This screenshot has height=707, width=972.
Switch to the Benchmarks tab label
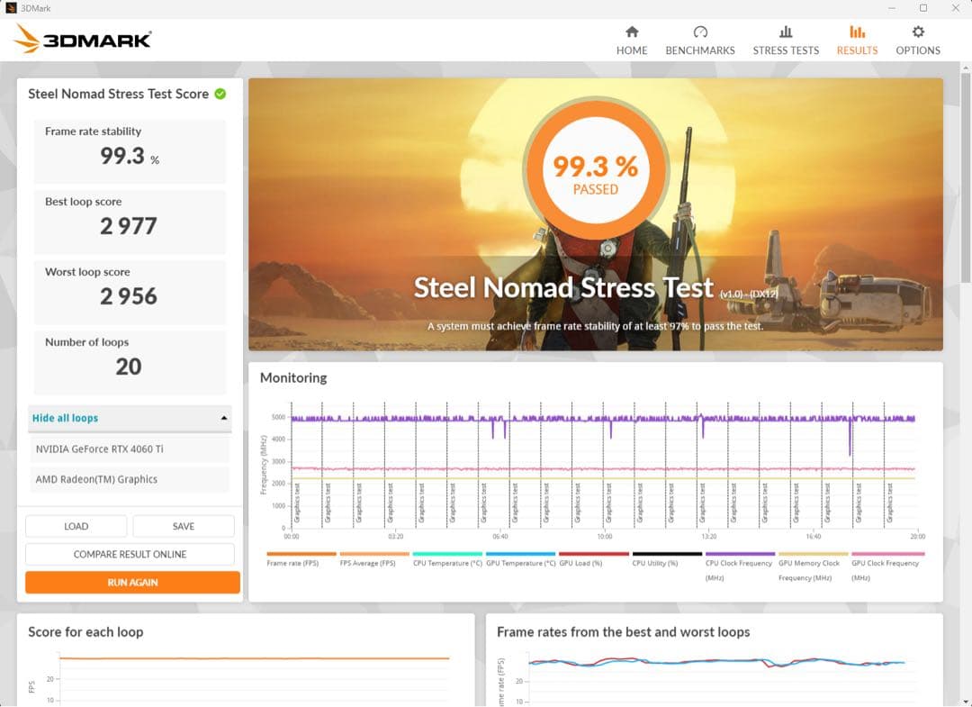(700, 50)
